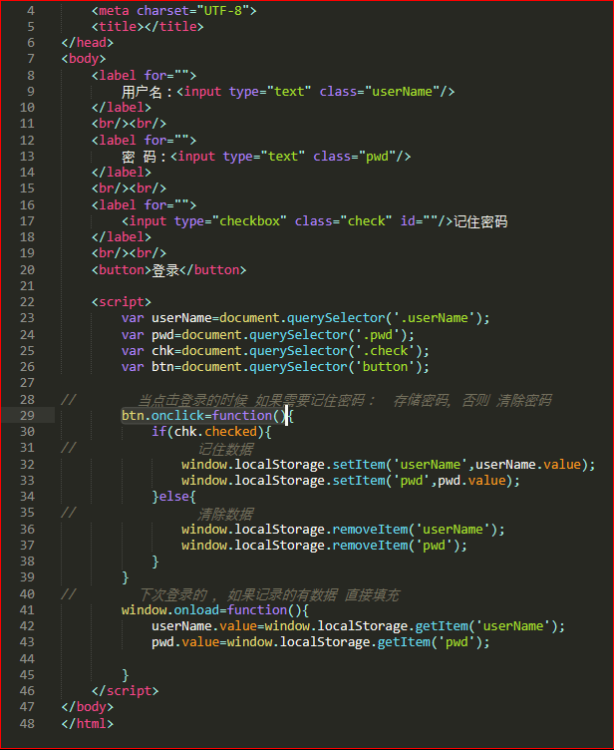Click the closing </head> tag
Viewport: 614px width, 750px height.
[88, 43]
